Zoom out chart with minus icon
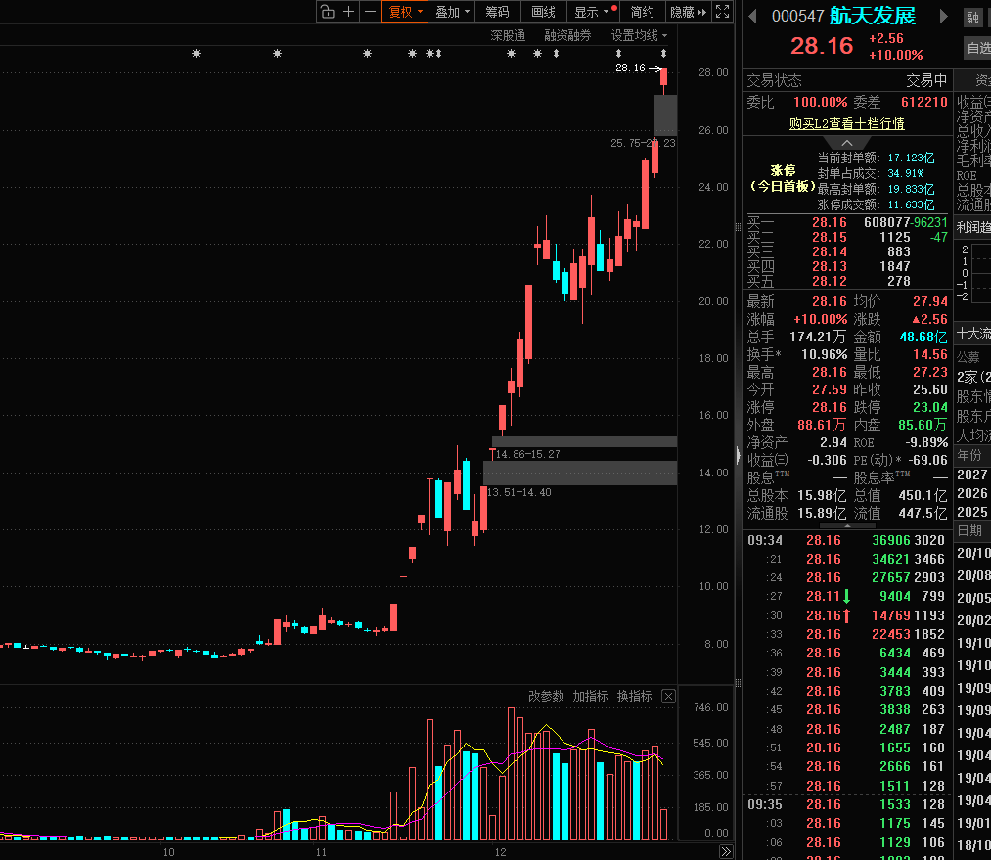Screen dimensions: 991x860 pos(370,12)
